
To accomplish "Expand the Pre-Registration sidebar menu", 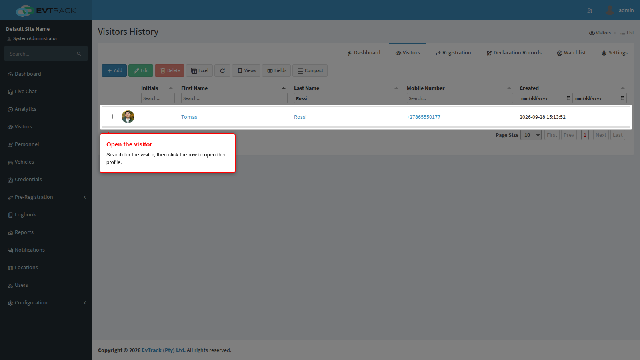I will 46,197.
